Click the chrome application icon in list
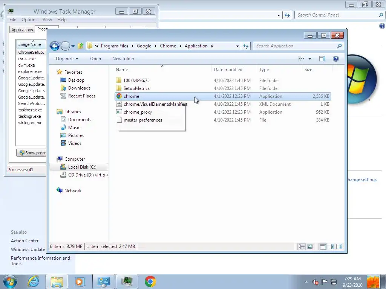 point(119,96)
